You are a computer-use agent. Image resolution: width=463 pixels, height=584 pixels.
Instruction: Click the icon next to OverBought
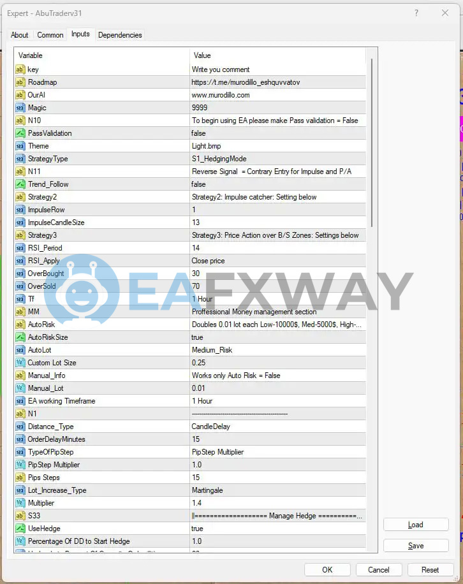click(x=20, y=274)
